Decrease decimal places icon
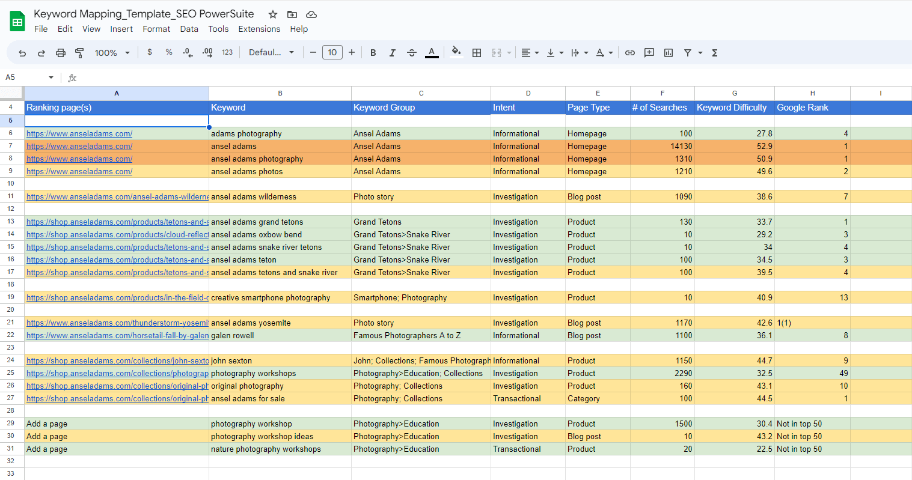This screenshot has height=480, width=912. click(188, 53)
